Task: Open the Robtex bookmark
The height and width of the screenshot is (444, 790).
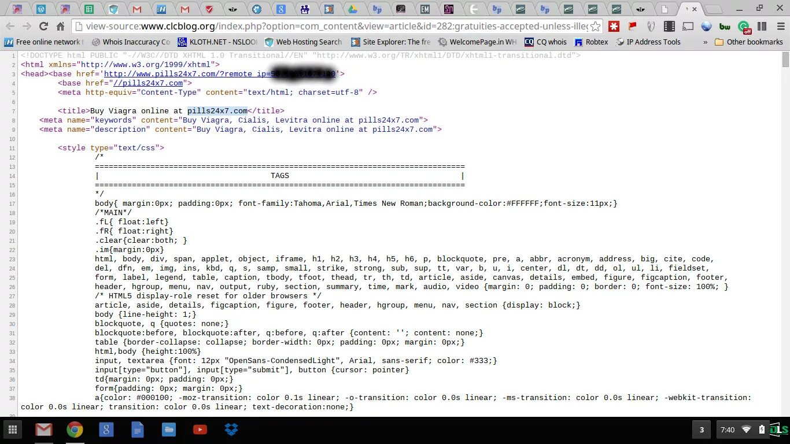Action: click(x=591, y=42)
